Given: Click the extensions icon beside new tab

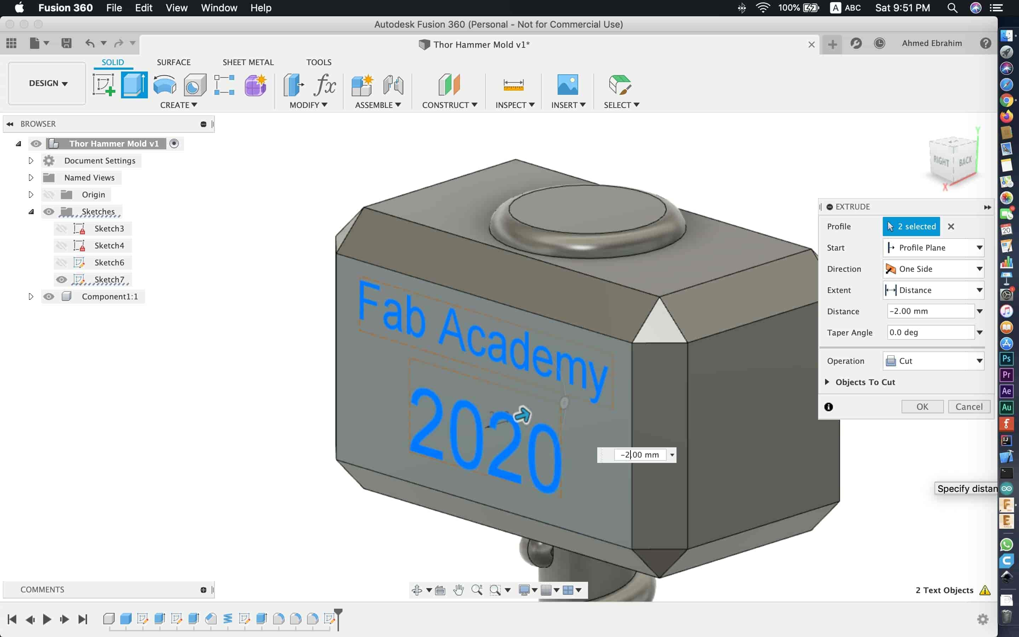Looking at the screenshot, I should click(x=856, y=43).
